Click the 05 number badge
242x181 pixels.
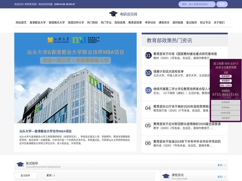click(x=148, y=126)
